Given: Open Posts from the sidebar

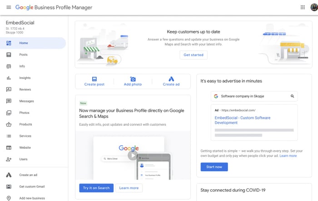Looking at the screenshot, I should [x=23, y=55].
